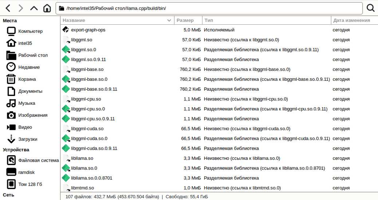Select the export-graph-ops executable icon
The width and height of the screenshot is (378, 200).
(66, 29)
